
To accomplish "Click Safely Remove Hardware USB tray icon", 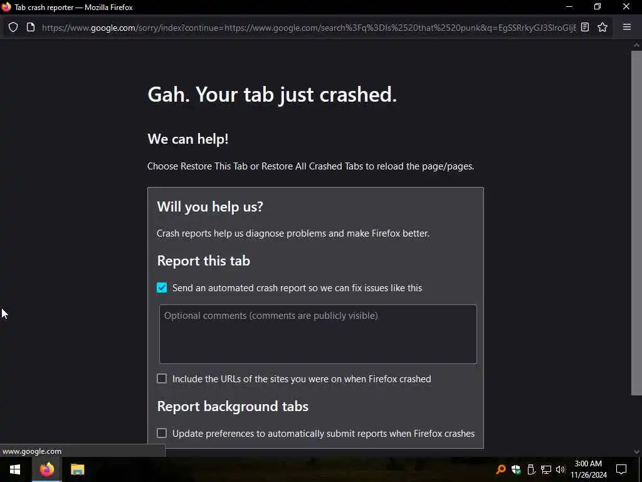I will [x=531, y=469].
